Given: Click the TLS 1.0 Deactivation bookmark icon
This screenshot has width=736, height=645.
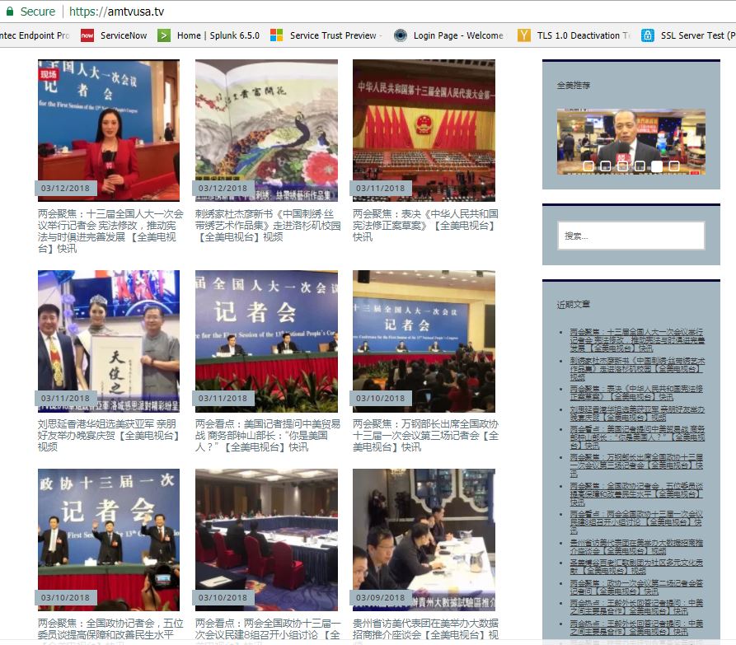Looking at the screenshot, I should (x=524, y=35).
